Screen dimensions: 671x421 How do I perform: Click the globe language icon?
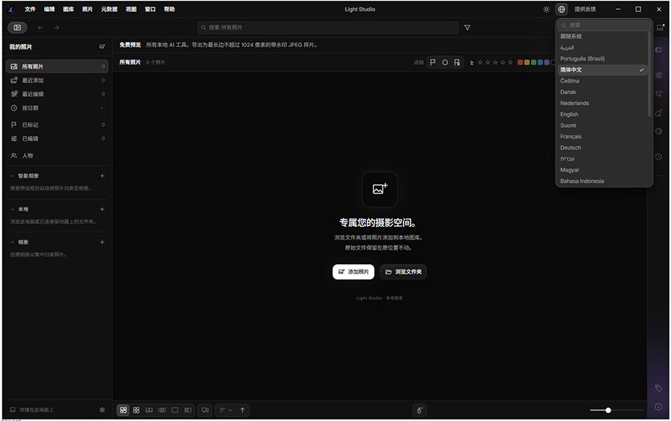(561, 9)
